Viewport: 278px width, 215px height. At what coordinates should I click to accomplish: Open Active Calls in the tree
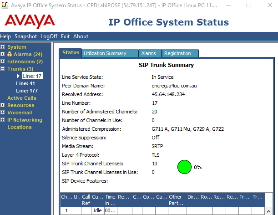(x=22, y=98)
